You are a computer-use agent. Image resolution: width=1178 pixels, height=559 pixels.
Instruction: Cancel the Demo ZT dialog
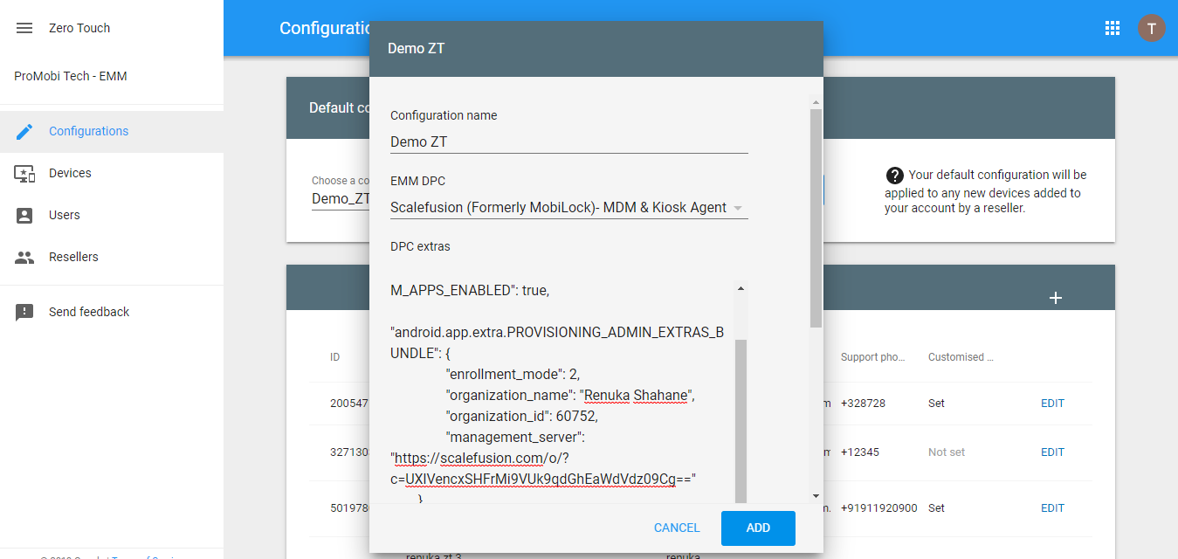[x=677, y=528]
